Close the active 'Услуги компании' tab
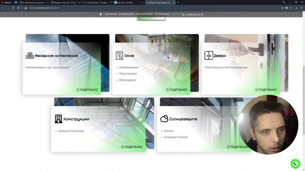Viewport: 305px width, 171px height. [173, 2]
